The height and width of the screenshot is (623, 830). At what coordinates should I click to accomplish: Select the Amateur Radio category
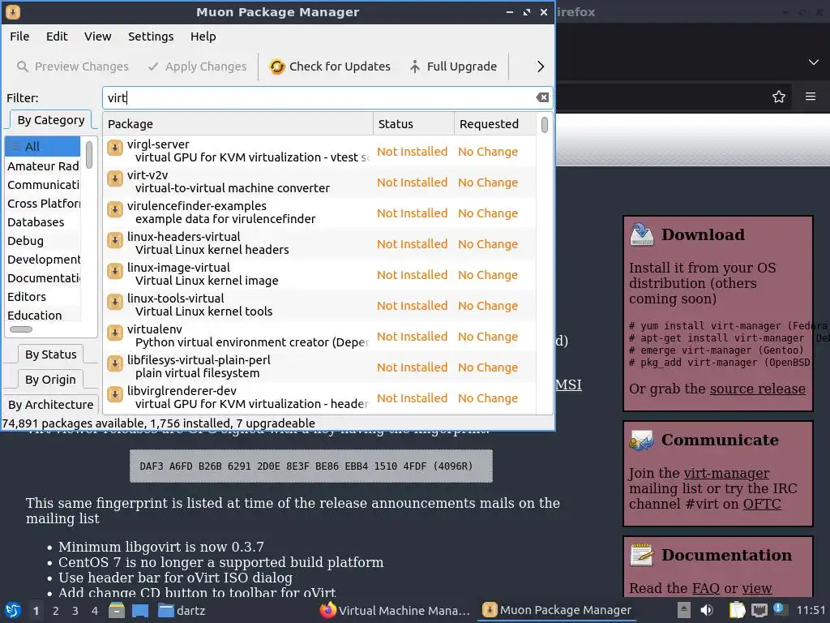(x=42, y=165)
